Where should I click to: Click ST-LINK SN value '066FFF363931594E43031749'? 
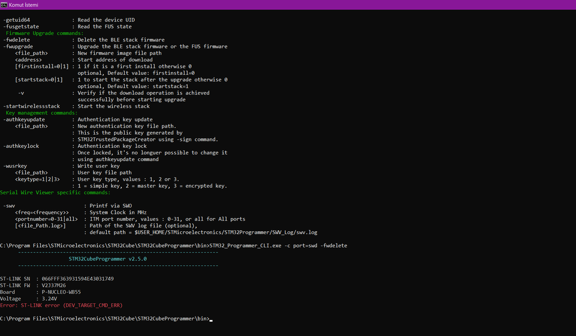77,279
